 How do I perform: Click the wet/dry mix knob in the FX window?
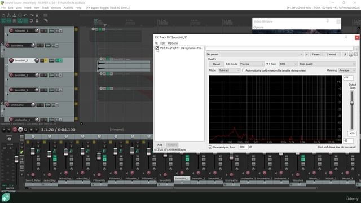click(351, 54)
